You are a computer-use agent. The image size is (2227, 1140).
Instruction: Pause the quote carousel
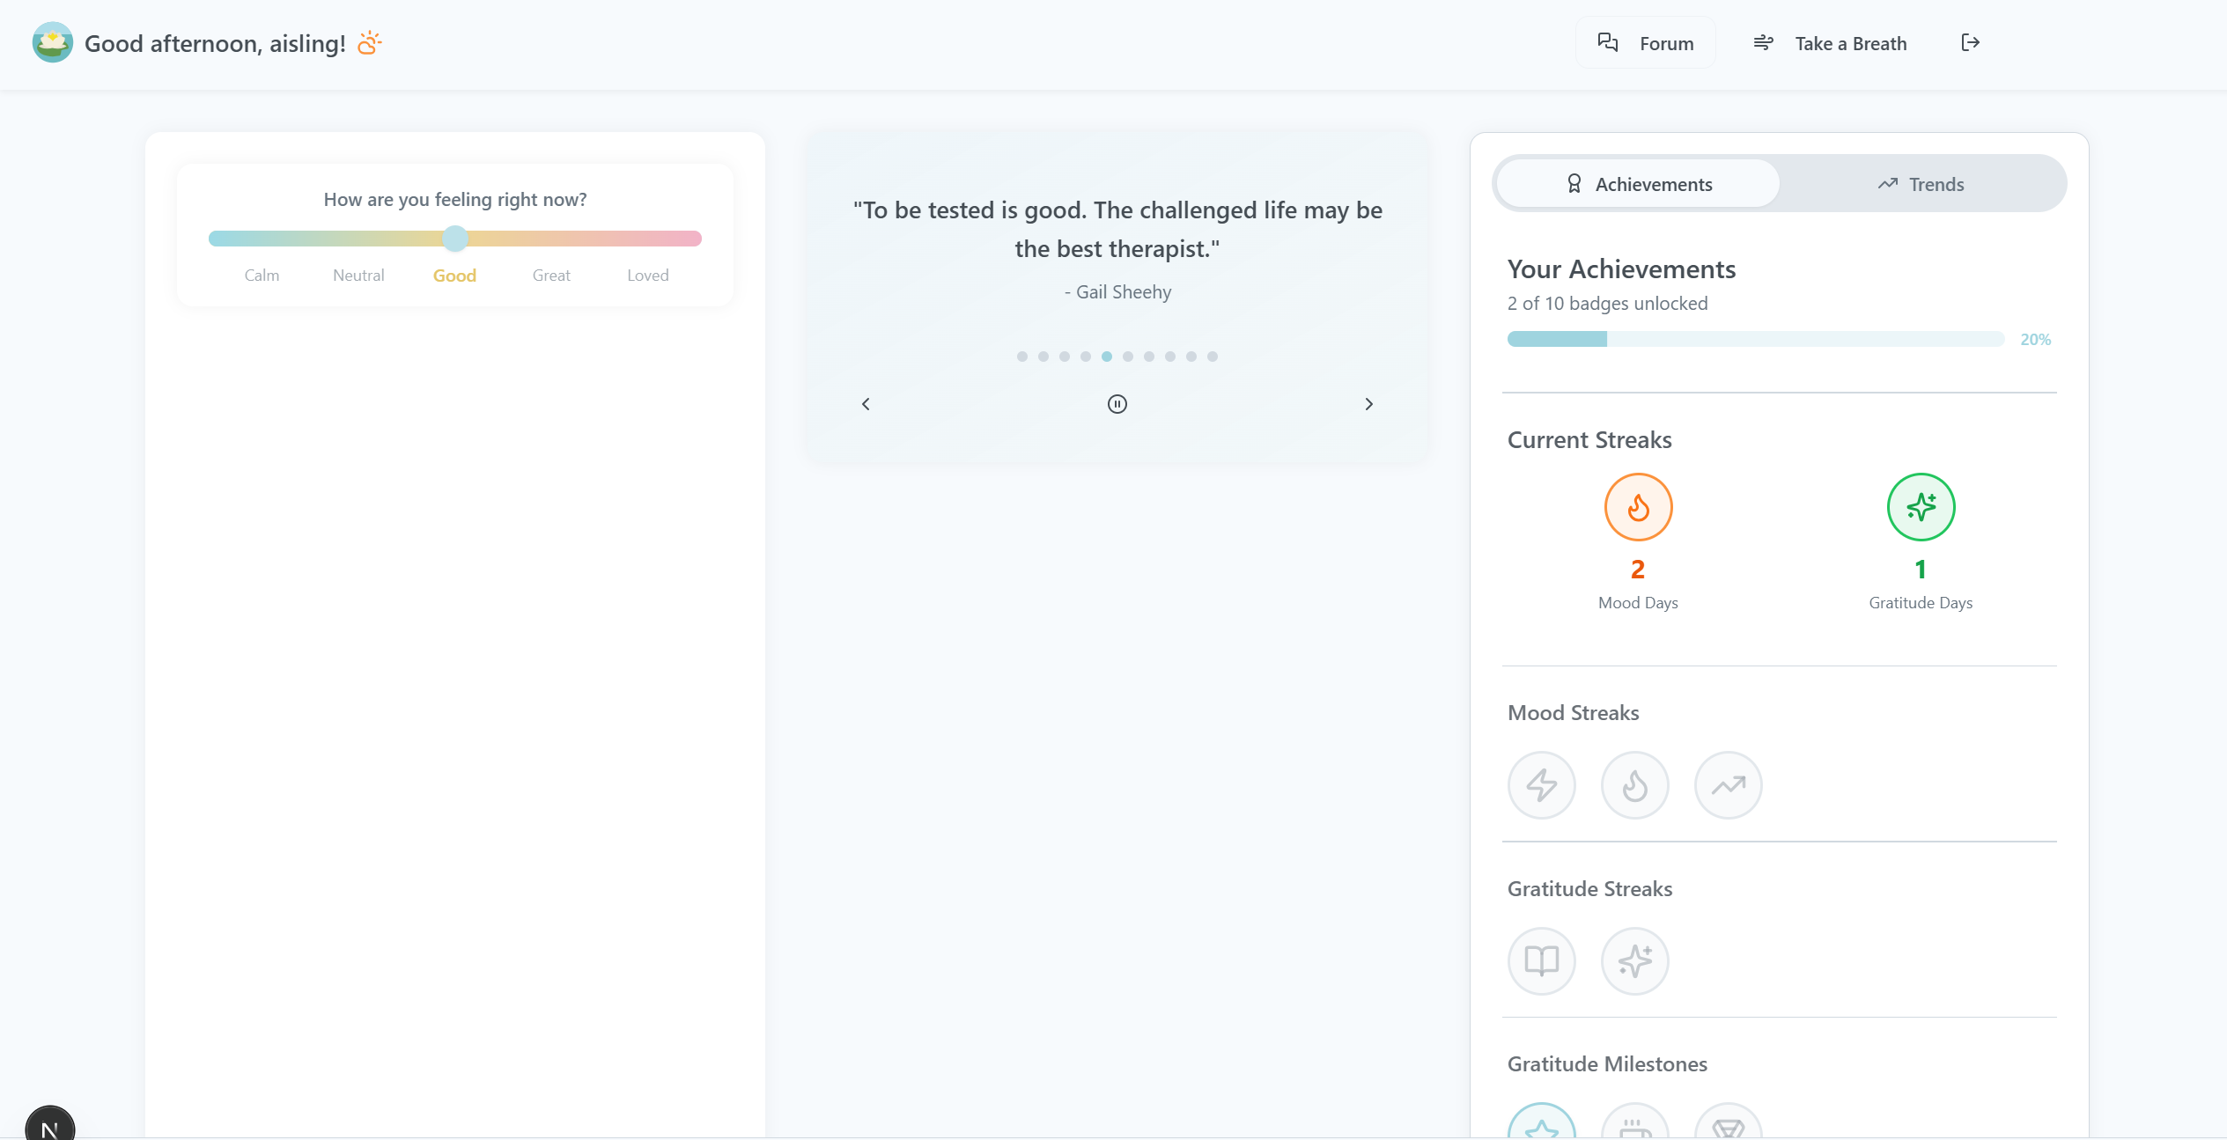[x=1116, y=404]
